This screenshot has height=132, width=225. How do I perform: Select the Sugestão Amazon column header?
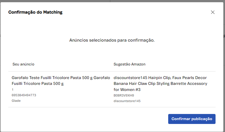coord(129,64)
